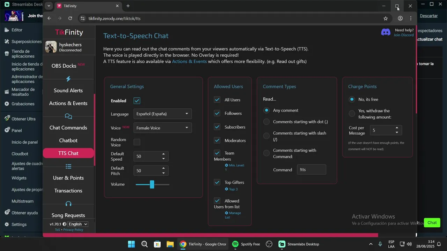
Task: Reload the page in Chrome
Action: pos(70,18)
